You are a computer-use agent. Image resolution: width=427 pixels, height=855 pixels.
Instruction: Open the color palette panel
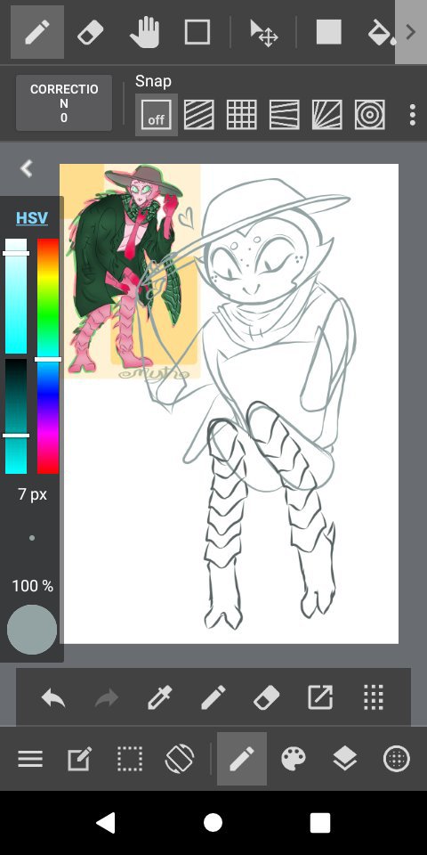[x=294, y=759]
